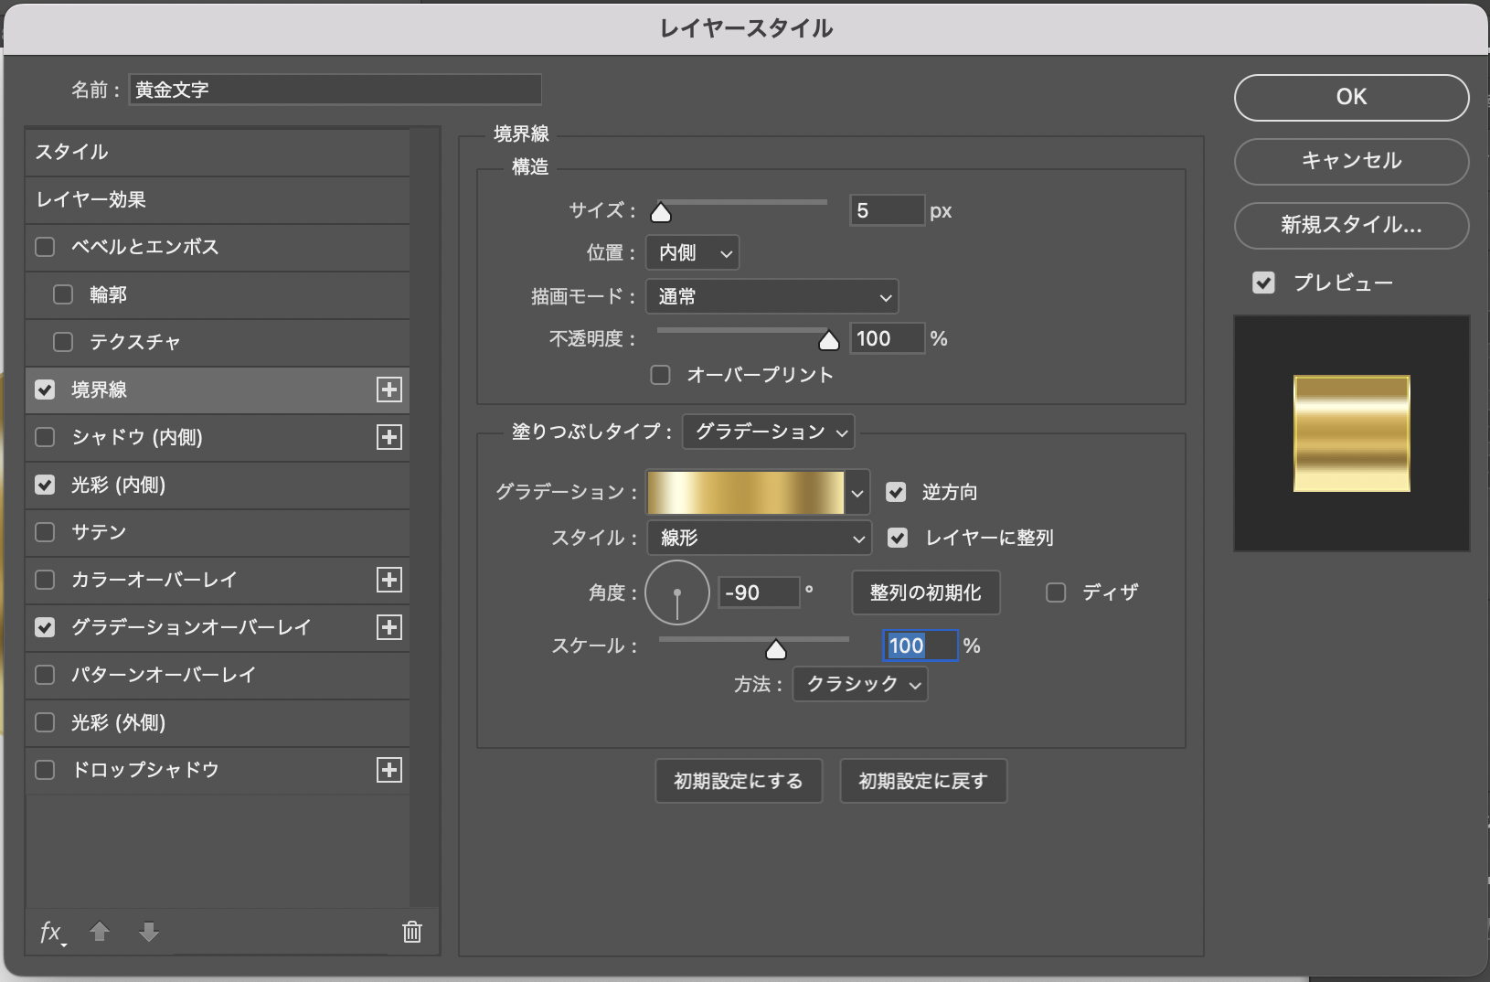The image size is (1490, 982).
Task: Select スタイル in the left list
Action: 218,152
